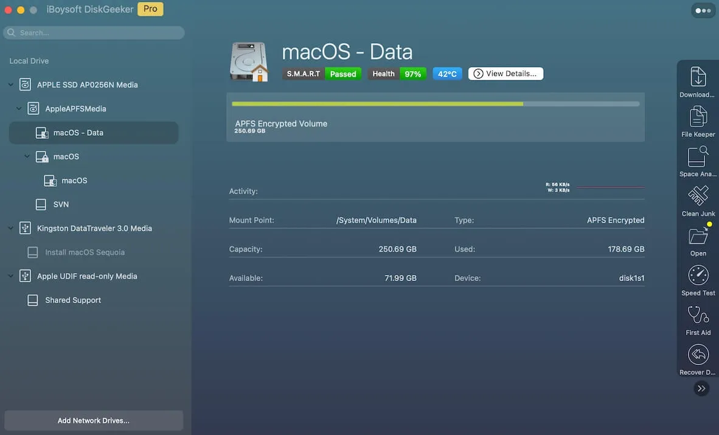
Task: Select the SVN volume entry
Action: pyautogui.click(x=61, y=204)
